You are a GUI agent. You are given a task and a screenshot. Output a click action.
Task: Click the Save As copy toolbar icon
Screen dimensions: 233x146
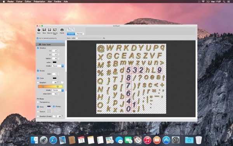[55, 30]
